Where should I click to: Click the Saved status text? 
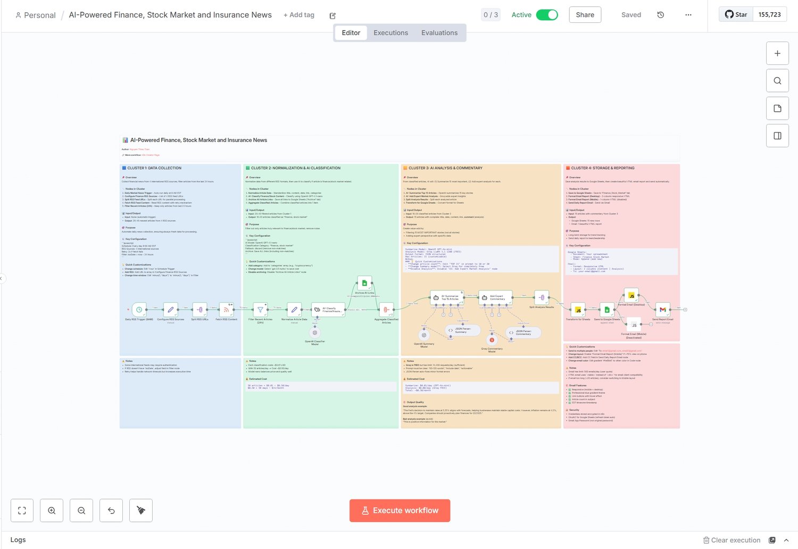[631, 15]
